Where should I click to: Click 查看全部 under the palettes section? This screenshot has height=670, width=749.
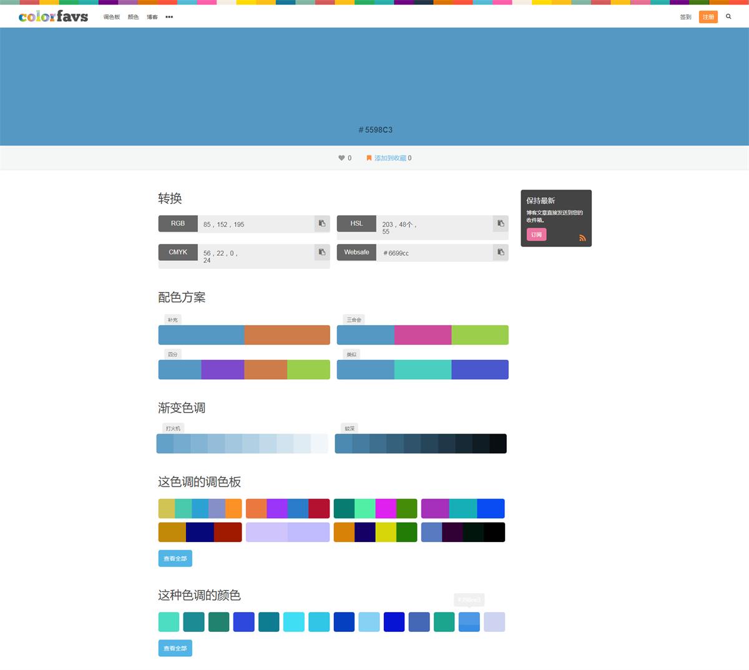tap(175, 558)
